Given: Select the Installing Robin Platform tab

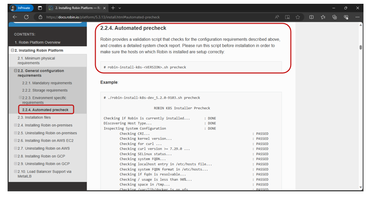Looking at the screenshot, I should click(77, 8).
